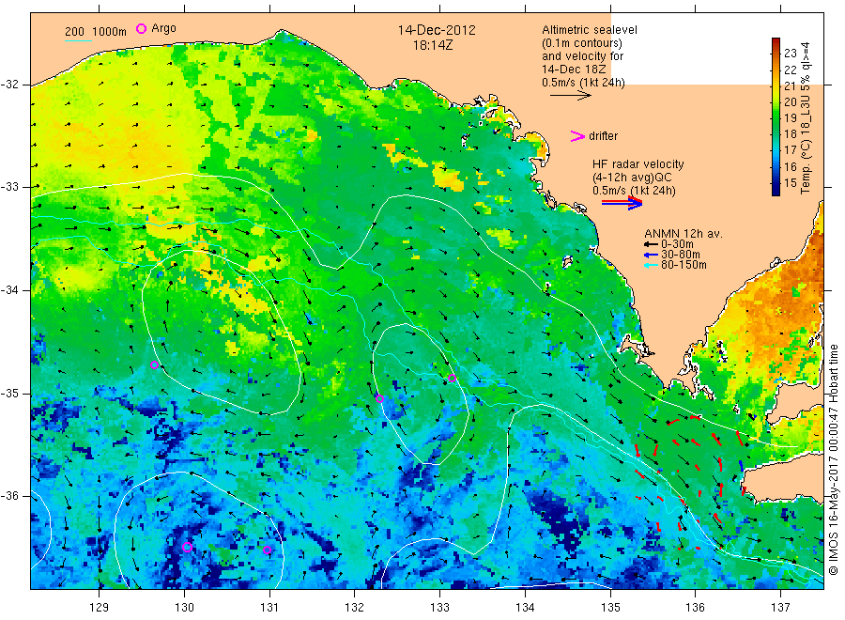The image size is (845, 620).
Task: Click the 'Argo' legend label
Action: coord(163,28)
